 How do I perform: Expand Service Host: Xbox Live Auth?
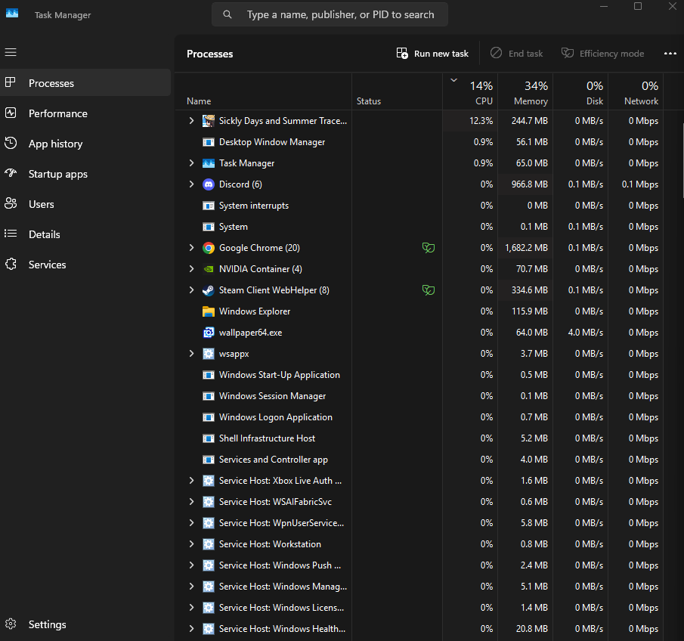(x=191, y=481)
